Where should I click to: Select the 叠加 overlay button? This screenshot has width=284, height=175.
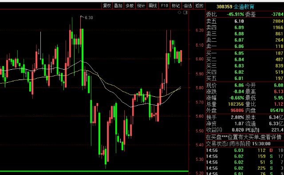[118, 6]
